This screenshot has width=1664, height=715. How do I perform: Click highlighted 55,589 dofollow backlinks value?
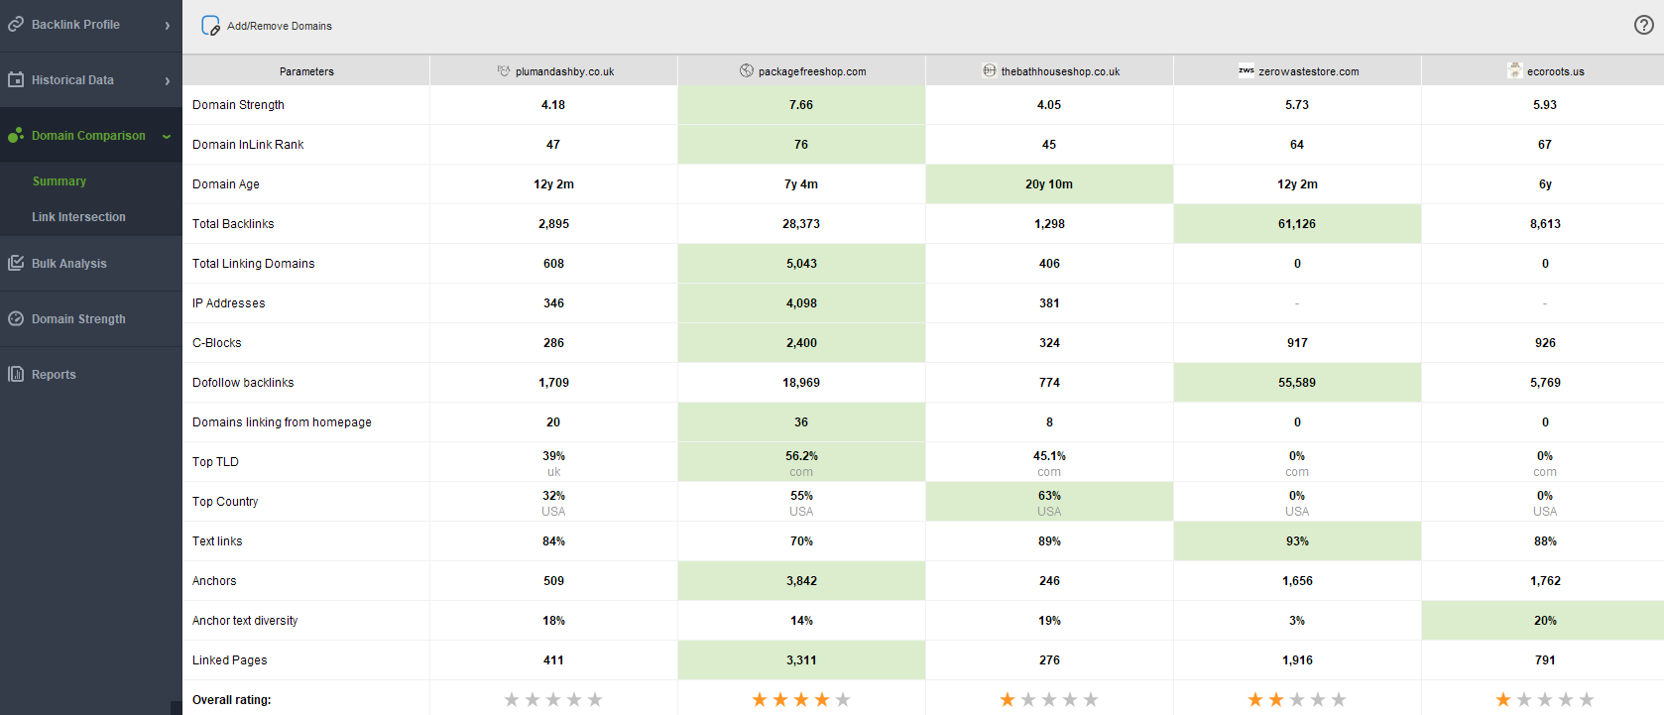[1297, 383]
